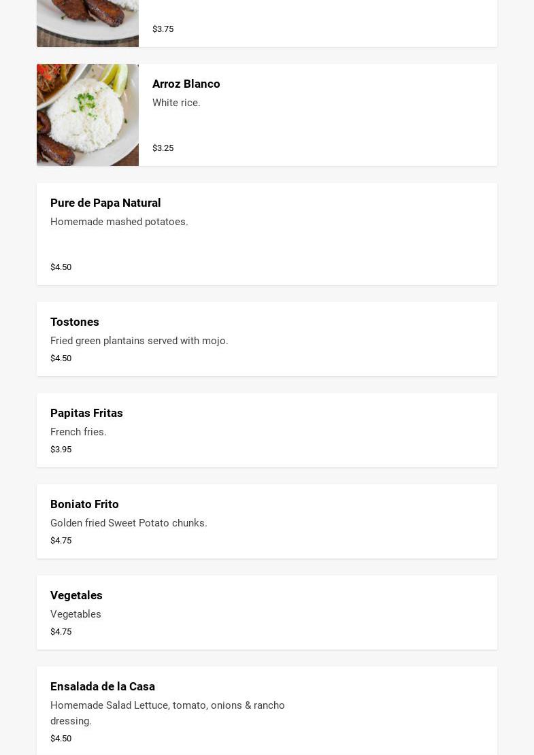
Task: Select the Boniato Frito item title
Action: tap(84, 504)
